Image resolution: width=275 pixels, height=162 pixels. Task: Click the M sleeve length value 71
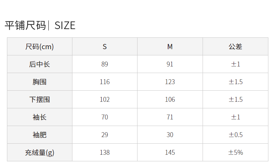click(170, 117)
